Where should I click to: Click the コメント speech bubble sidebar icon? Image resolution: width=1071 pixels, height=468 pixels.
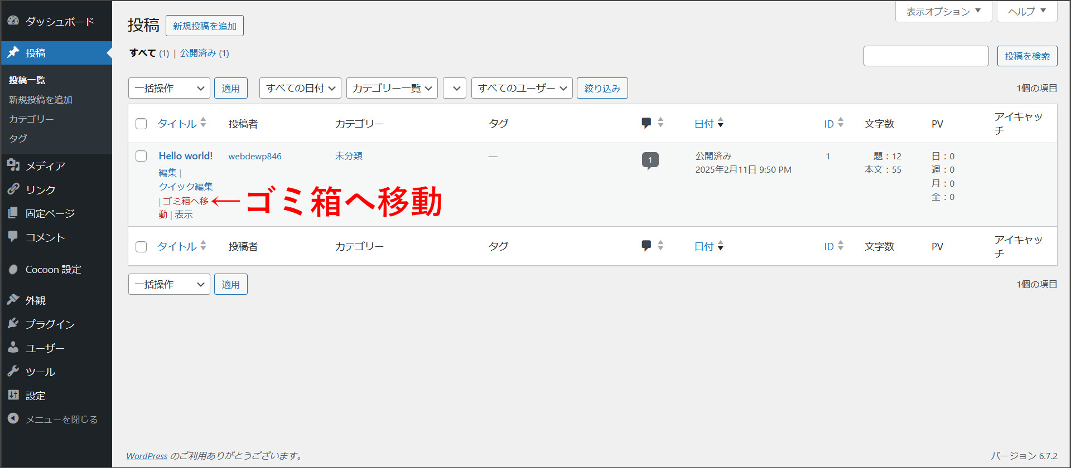pyautogui.click(x=13, y=236)
